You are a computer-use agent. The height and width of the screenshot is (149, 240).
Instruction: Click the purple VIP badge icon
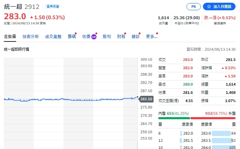pos(94,37)
